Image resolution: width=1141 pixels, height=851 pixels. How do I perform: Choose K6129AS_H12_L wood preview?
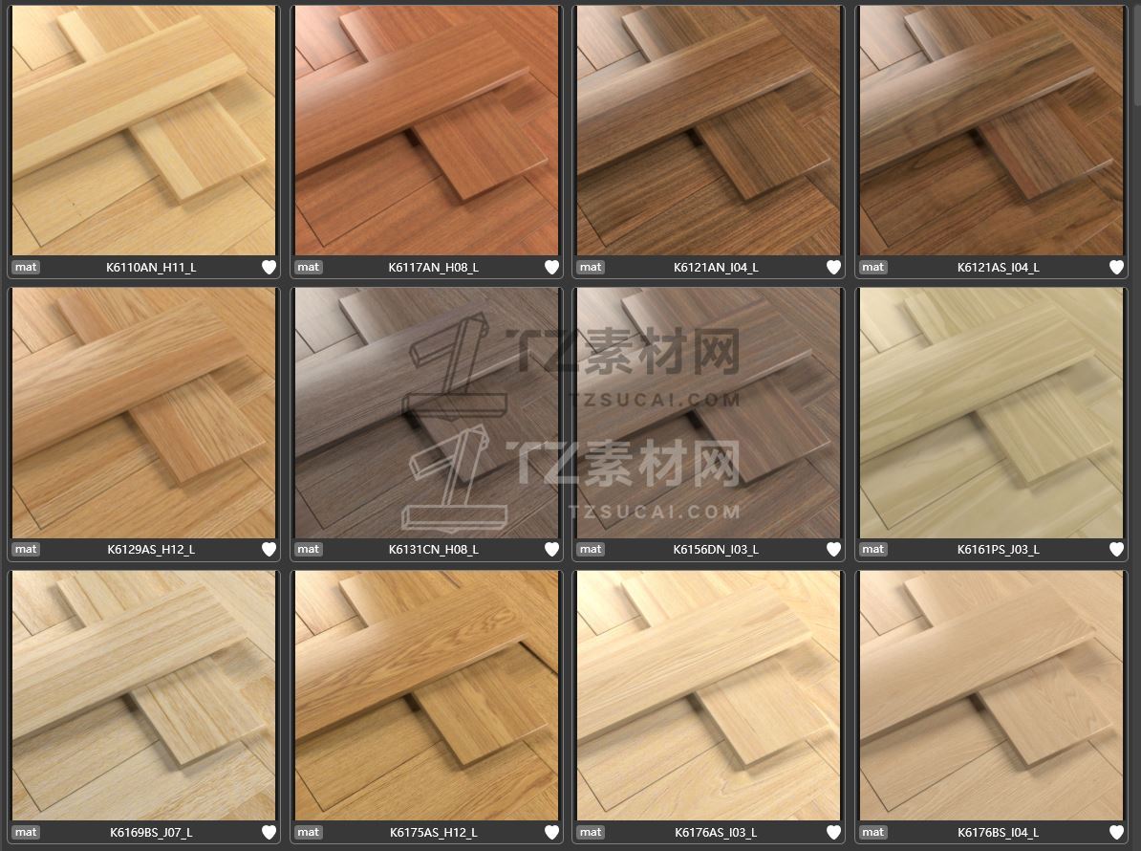(x=144, y=413)
